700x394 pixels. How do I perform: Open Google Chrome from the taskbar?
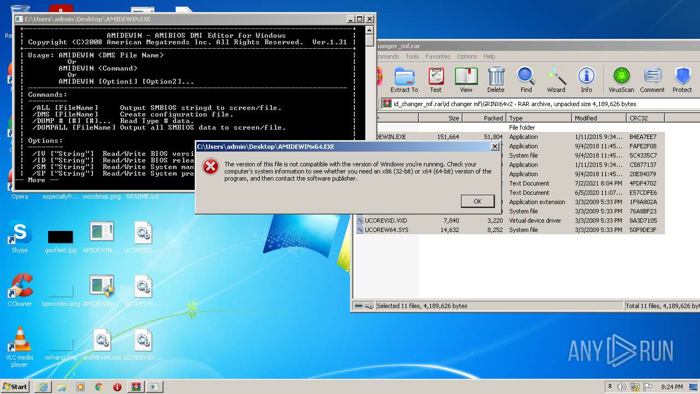(99, 387)
